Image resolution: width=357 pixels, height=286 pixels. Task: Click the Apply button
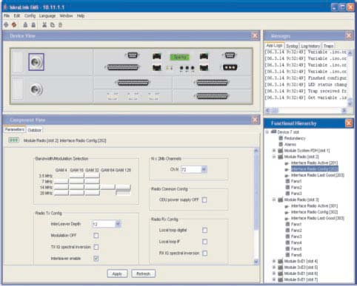pos(117,273)
